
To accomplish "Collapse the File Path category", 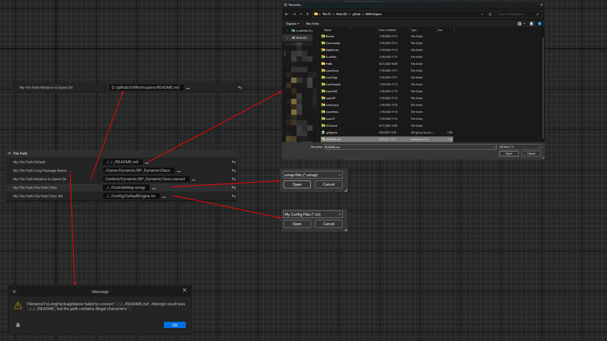I will tap(9, 153).
